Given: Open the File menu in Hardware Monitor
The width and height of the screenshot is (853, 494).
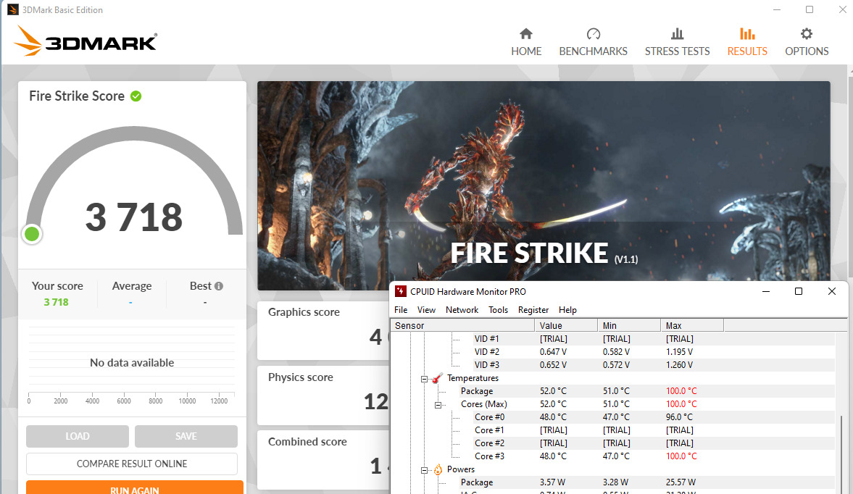Looking at the screenshot, I should 401,310.
